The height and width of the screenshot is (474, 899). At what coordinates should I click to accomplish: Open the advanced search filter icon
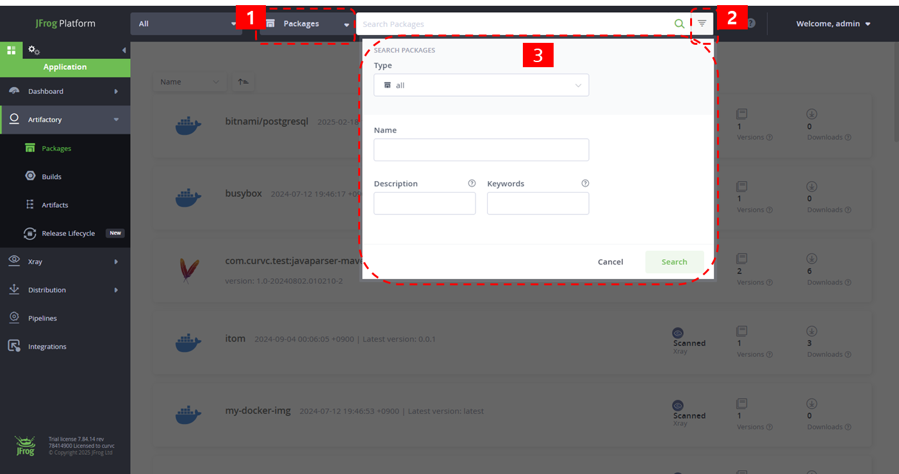point(702,24)
